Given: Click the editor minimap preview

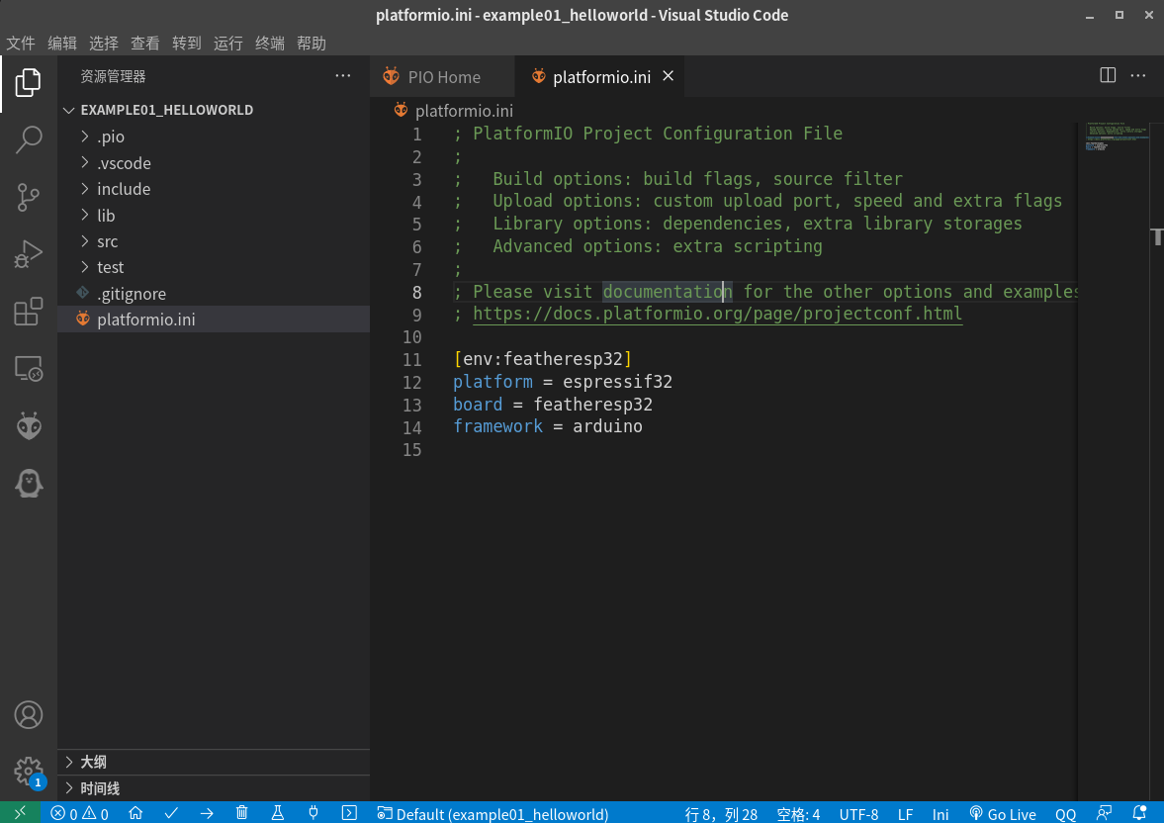Looking at the screenshot, I should (x=1115, y=138).
